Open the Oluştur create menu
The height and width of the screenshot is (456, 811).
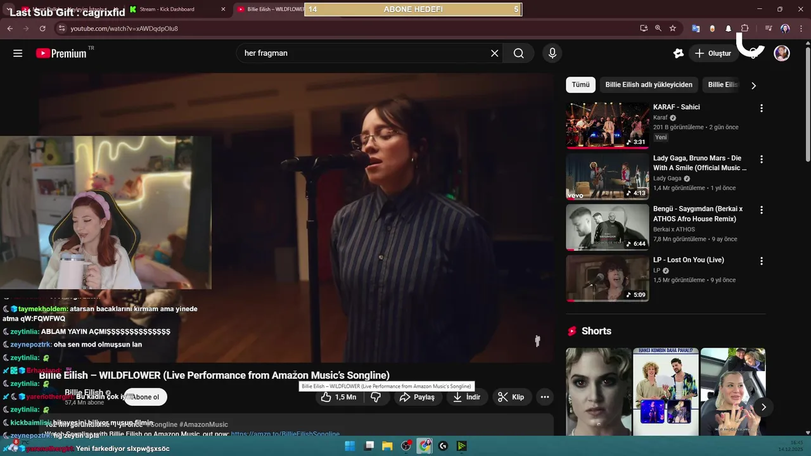click(x=713, y=53)
